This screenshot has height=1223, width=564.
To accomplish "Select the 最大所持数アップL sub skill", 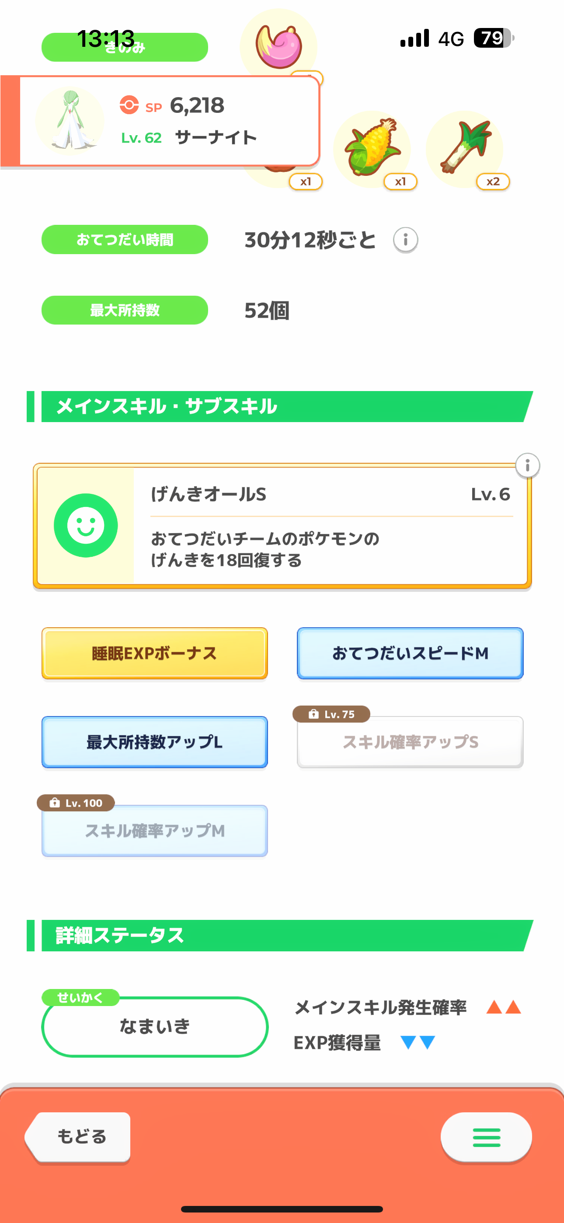I will point(155,742).
